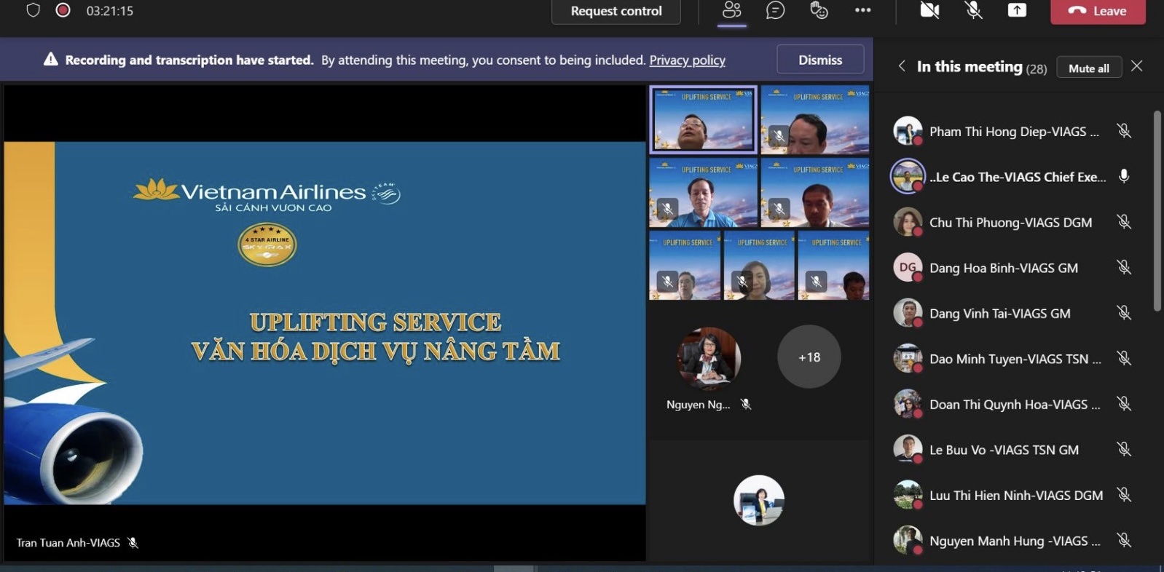
Task: Click the warning triangle in banner
Action: [50, 60]
